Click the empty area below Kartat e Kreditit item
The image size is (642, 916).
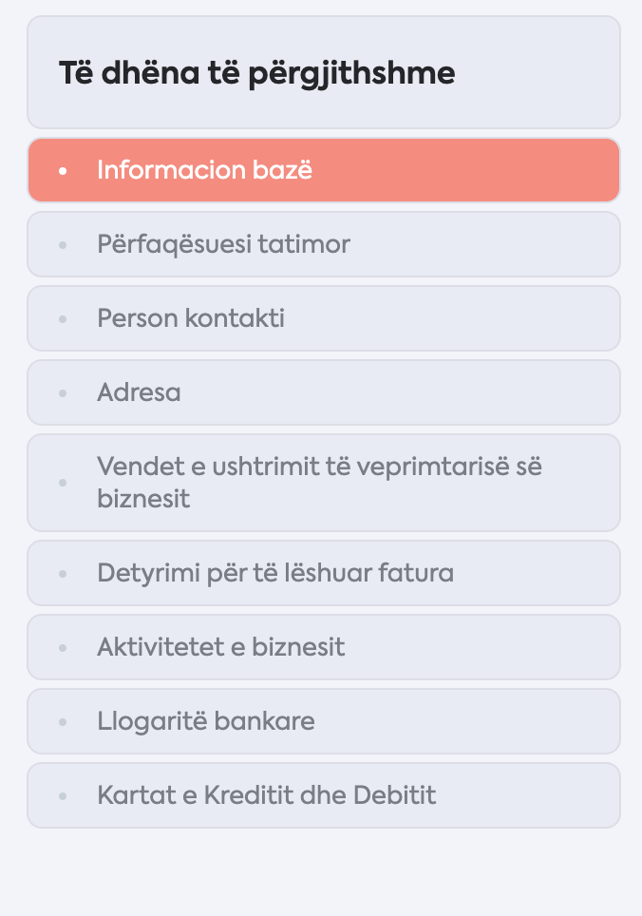point(323,872)
